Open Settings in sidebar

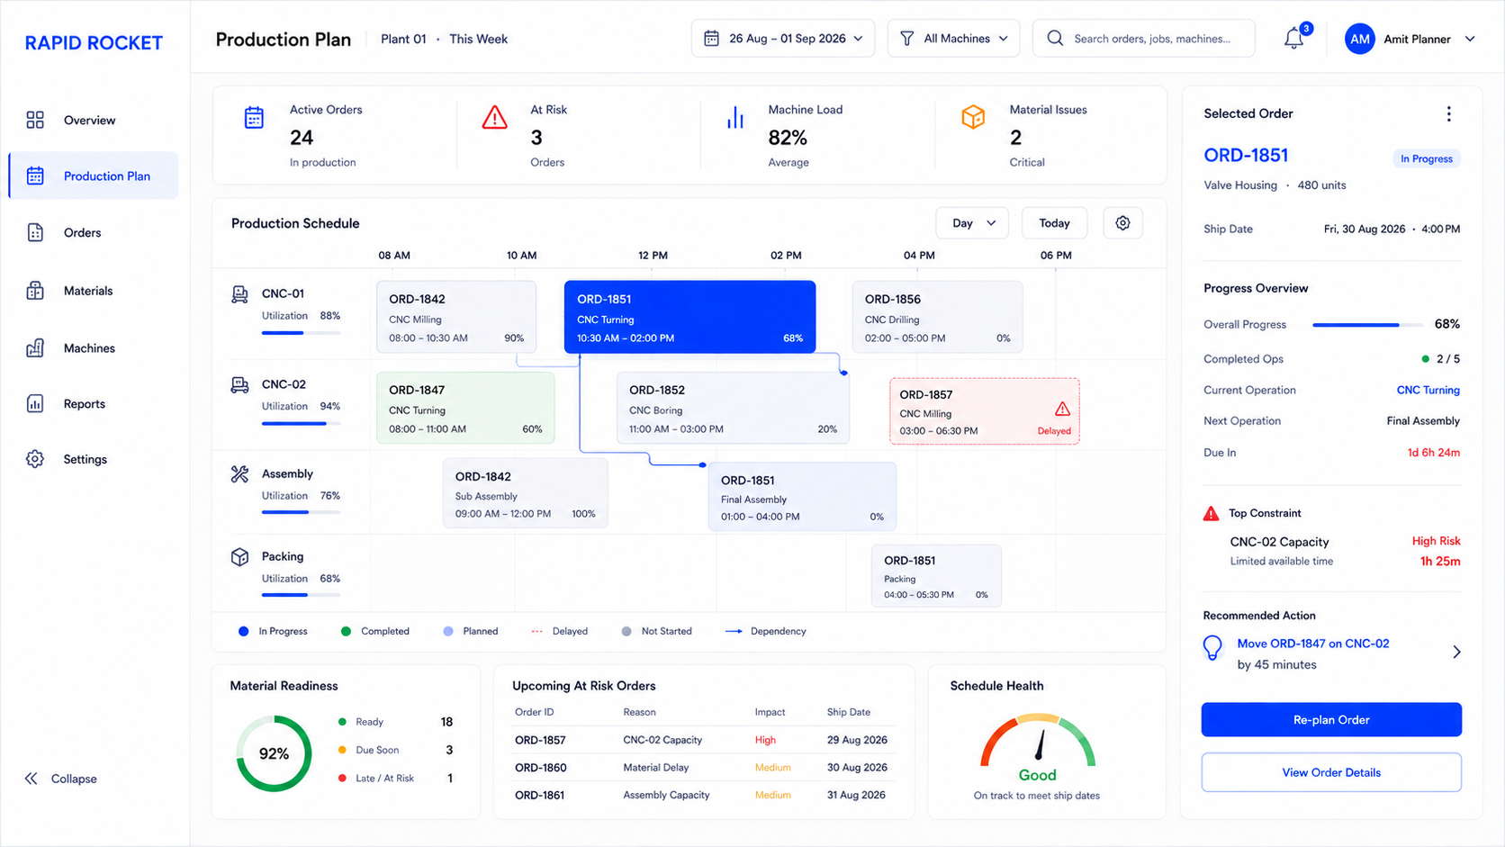pos(86,459)
